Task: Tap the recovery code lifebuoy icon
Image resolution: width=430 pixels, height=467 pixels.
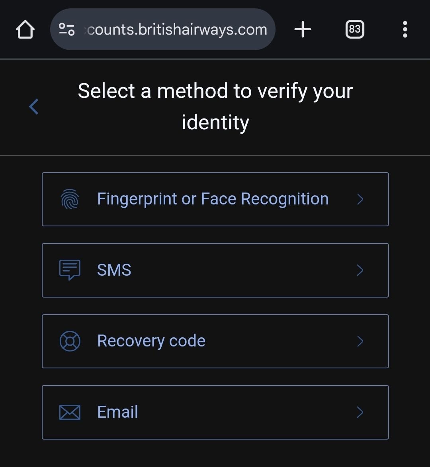Action: 70,341
